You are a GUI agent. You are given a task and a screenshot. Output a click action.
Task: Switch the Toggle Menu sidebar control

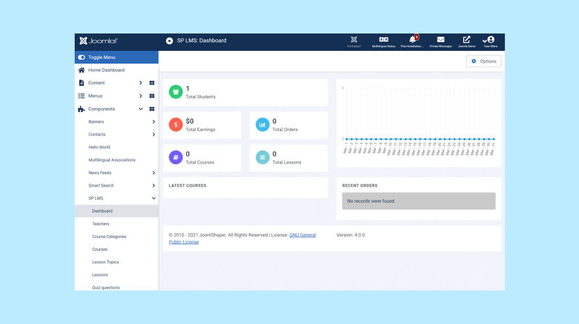pyautogui.click(x=82, y=57)
